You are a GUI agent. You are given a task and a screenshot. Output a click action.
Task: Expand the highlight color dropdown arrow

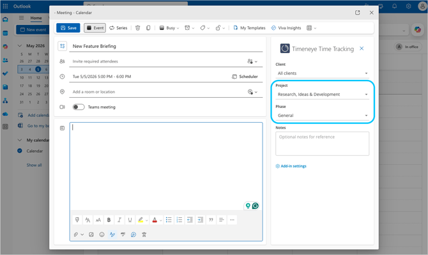tap(146, 220)
